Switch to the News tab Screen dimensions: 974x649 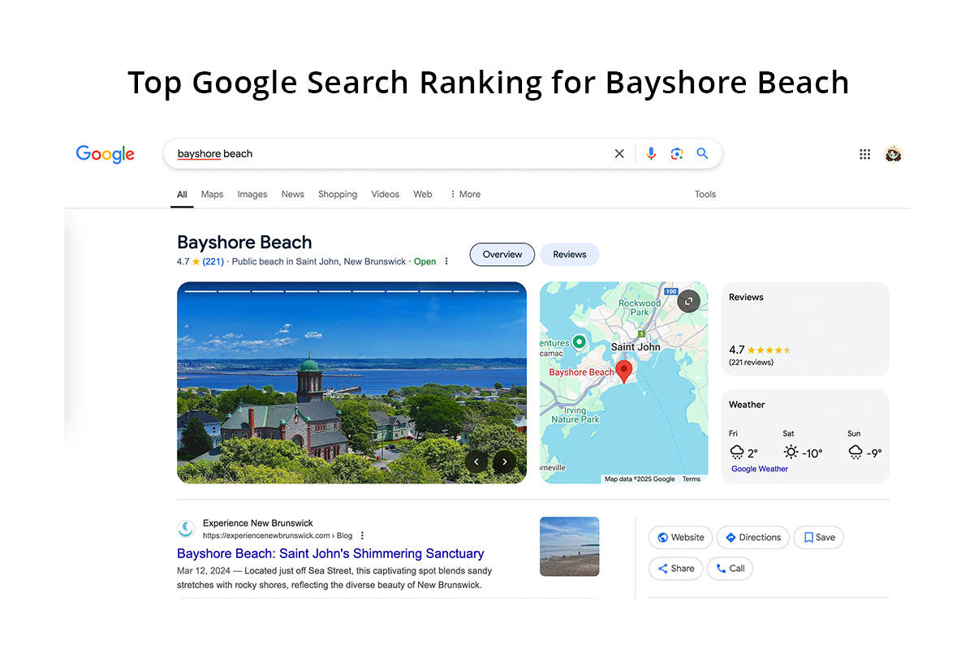(x=293, y=194)
